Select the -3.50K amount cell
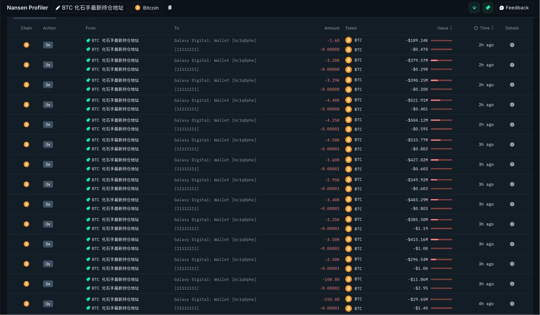 [x=332, y=239]
